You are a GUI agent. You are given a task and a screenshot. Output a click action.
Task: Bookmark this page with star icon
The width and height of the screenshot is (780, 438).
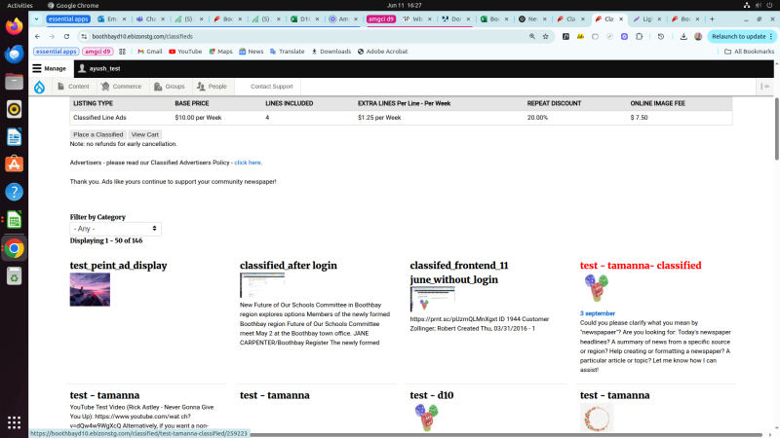pos(546,36)
